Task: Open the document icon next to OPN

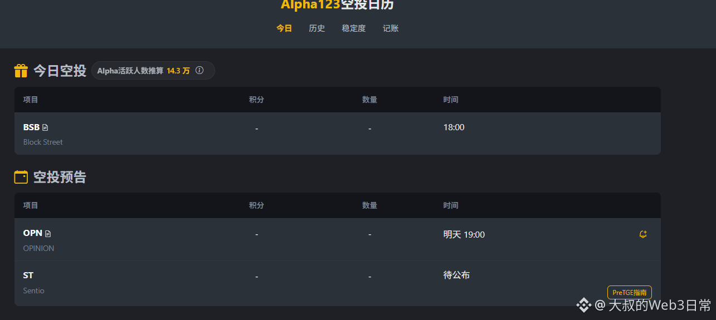Action: (48, 233)
